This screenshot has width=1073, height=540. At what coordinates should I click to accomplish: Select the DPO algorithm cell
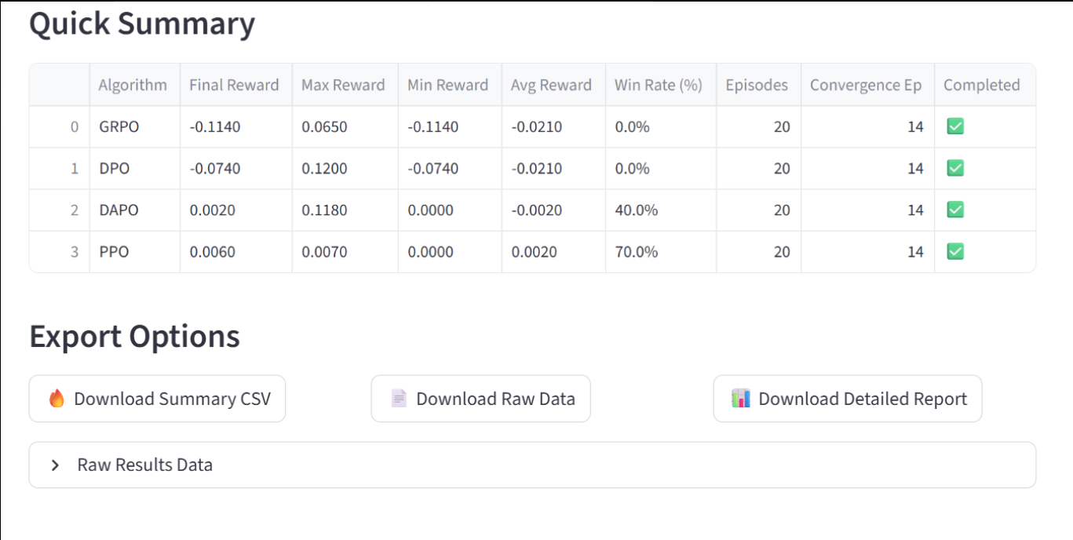coord(134,168)
